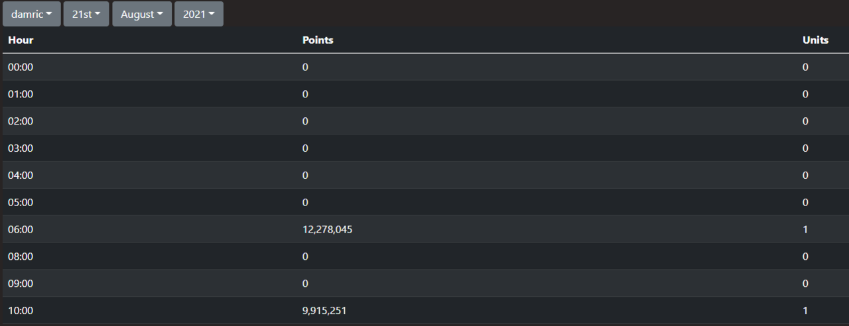Select the 08:00 hour row

click(21, 256)
